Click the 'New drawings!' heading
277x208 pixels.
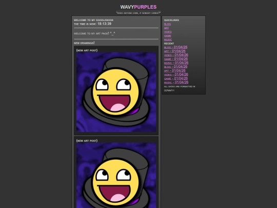click(x=84, y=43)
